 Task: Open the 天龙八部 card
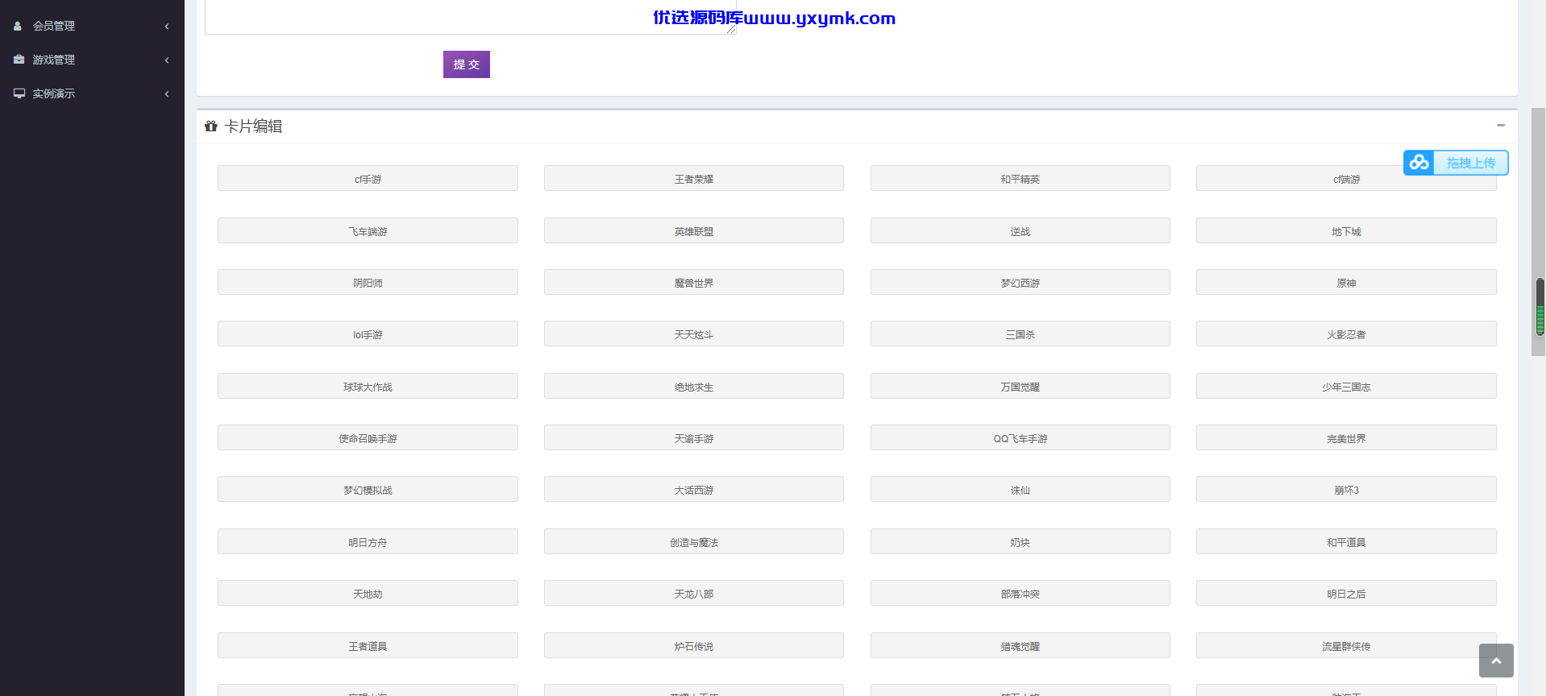[694, 594]
